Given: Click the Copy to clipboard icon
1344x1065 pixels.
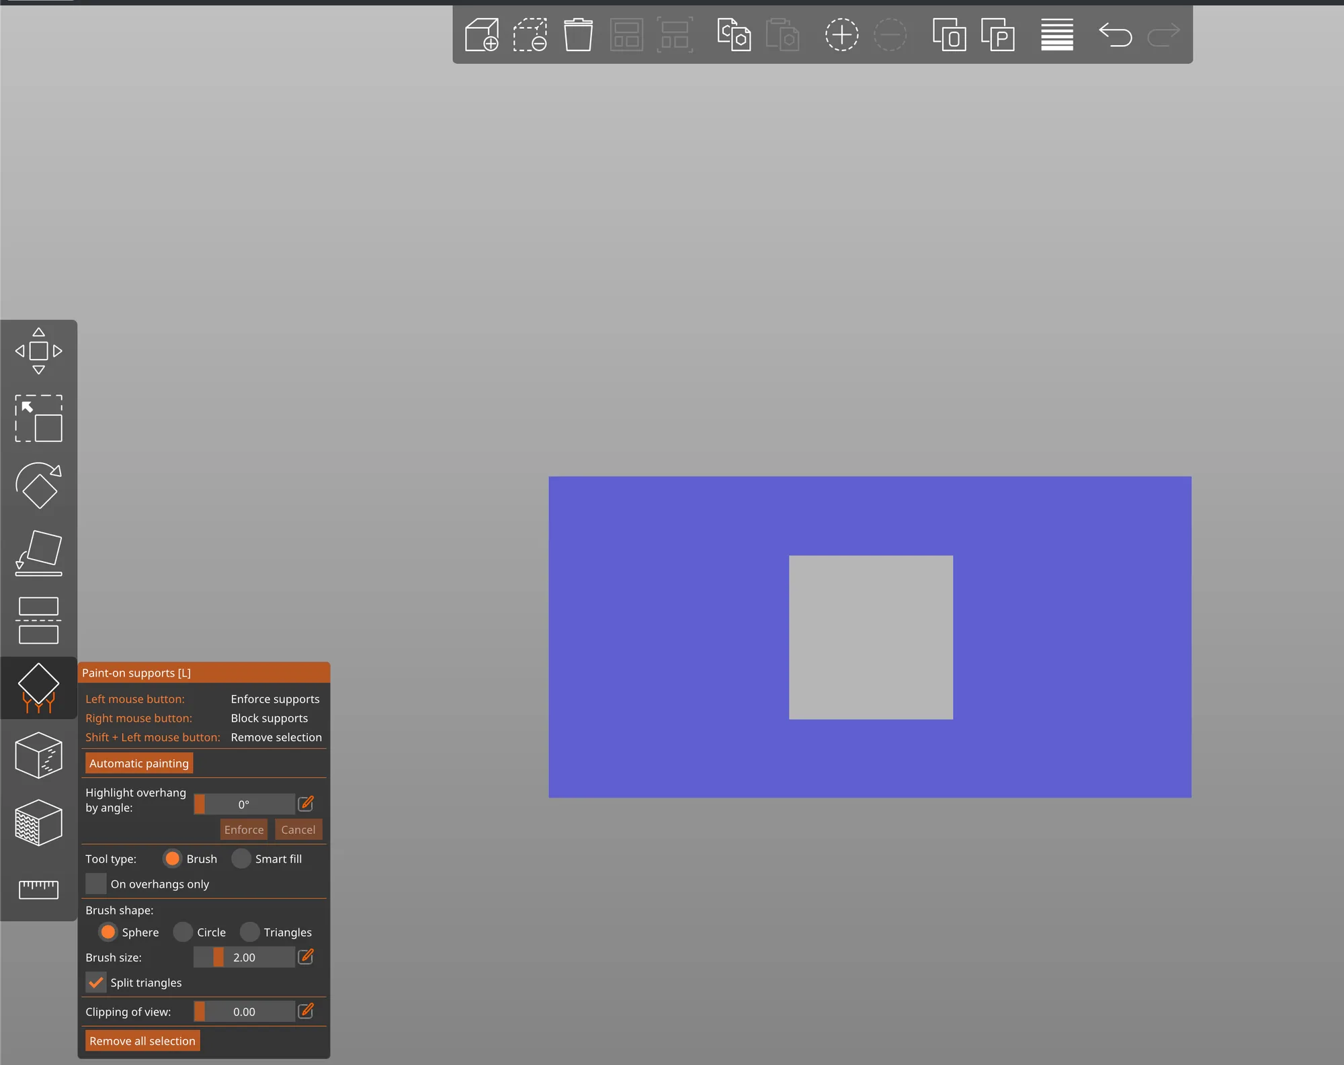Looking at the screenshot, I should tap(734, 35).
